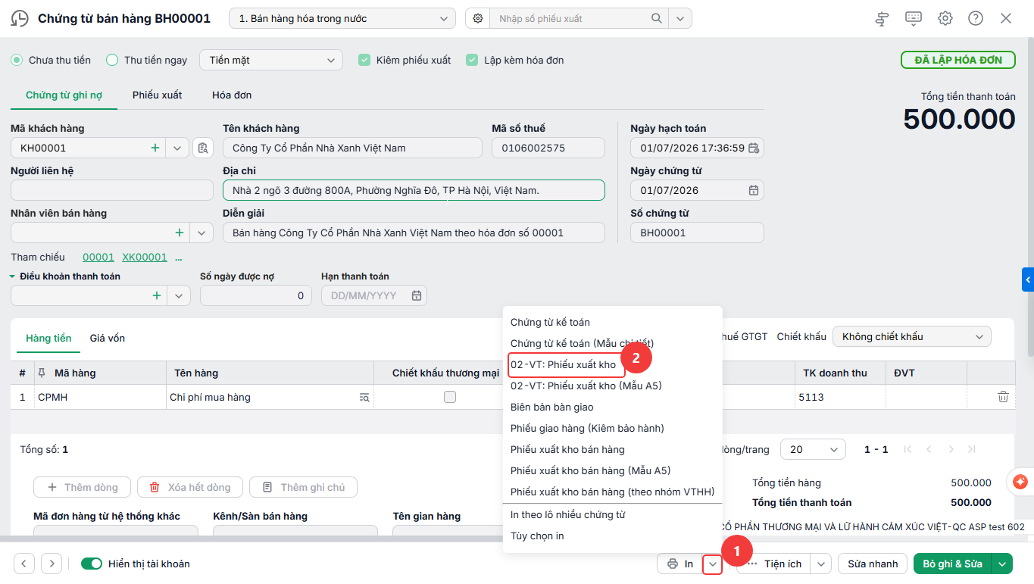Viewport: 1034px width, 584px height.
Task: Close the voucher with the X icon
Action: (1006, 18)
